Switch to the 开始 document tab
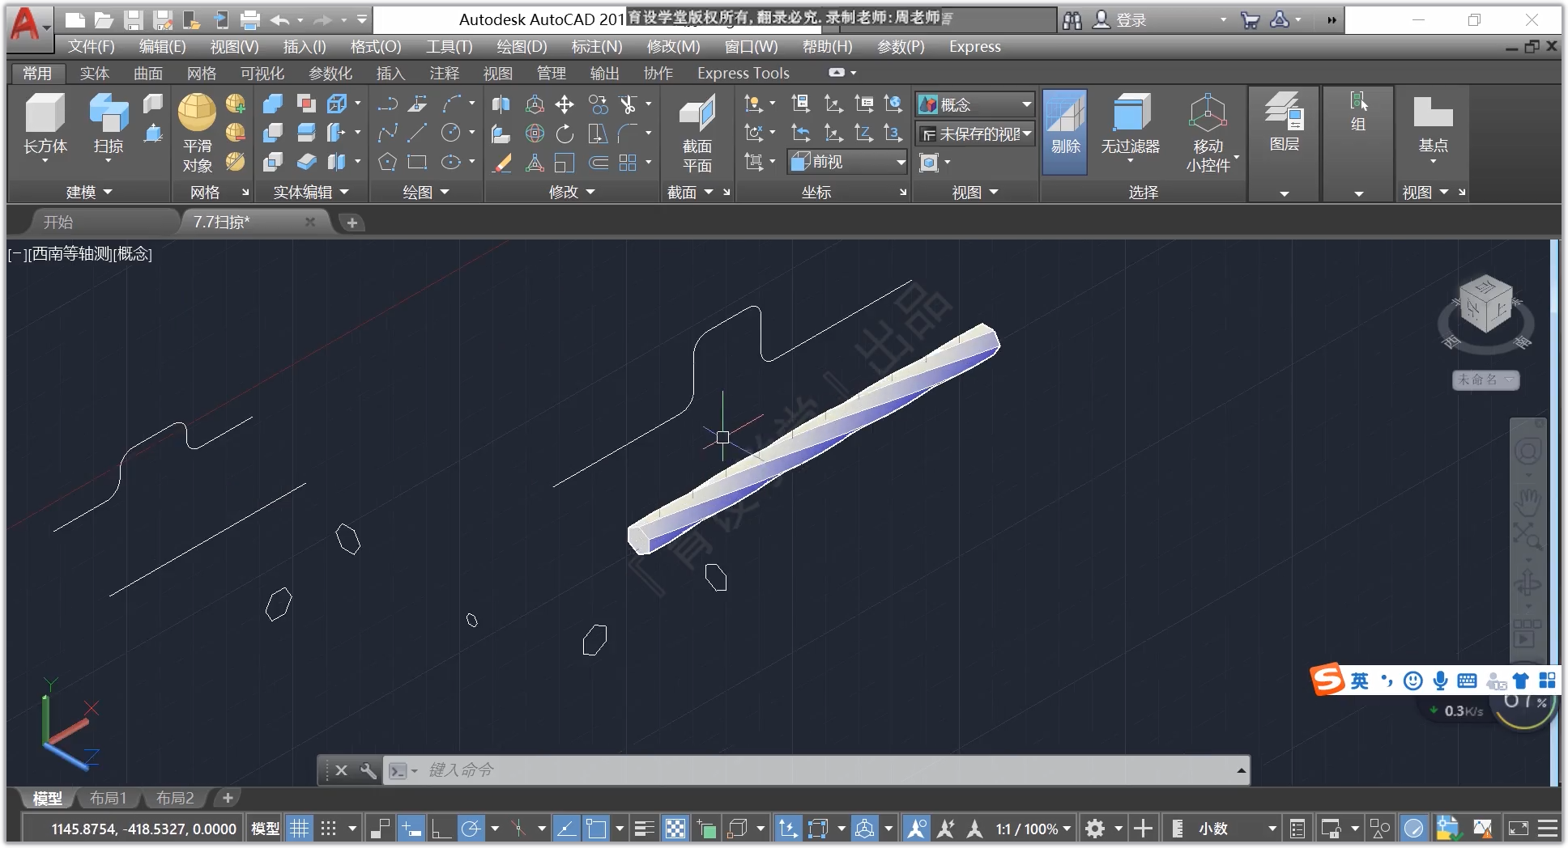Screen dimensions: 1568x848 58,222
